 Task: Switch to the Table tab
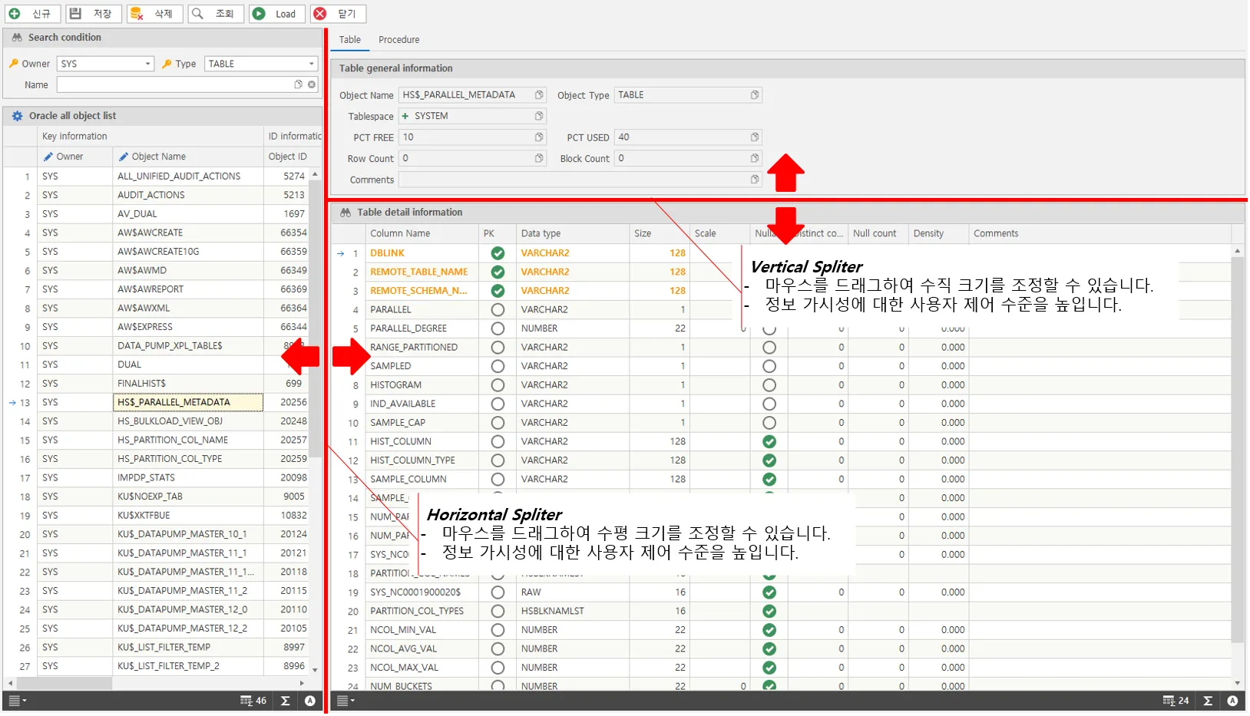pos(350,39)
